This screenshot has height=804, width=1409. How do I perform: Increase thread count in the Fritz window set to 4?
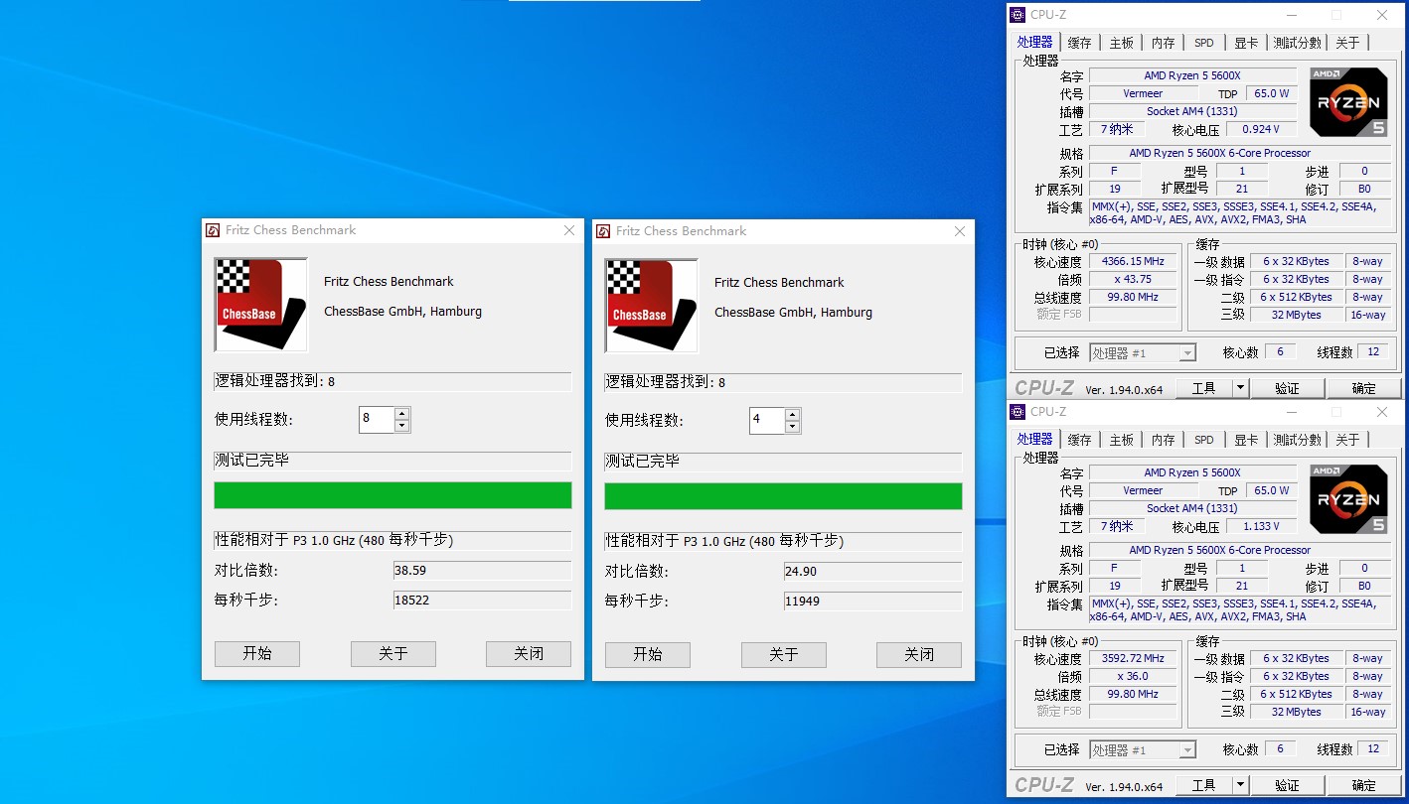pyautogui.click(x=792, y=415)
